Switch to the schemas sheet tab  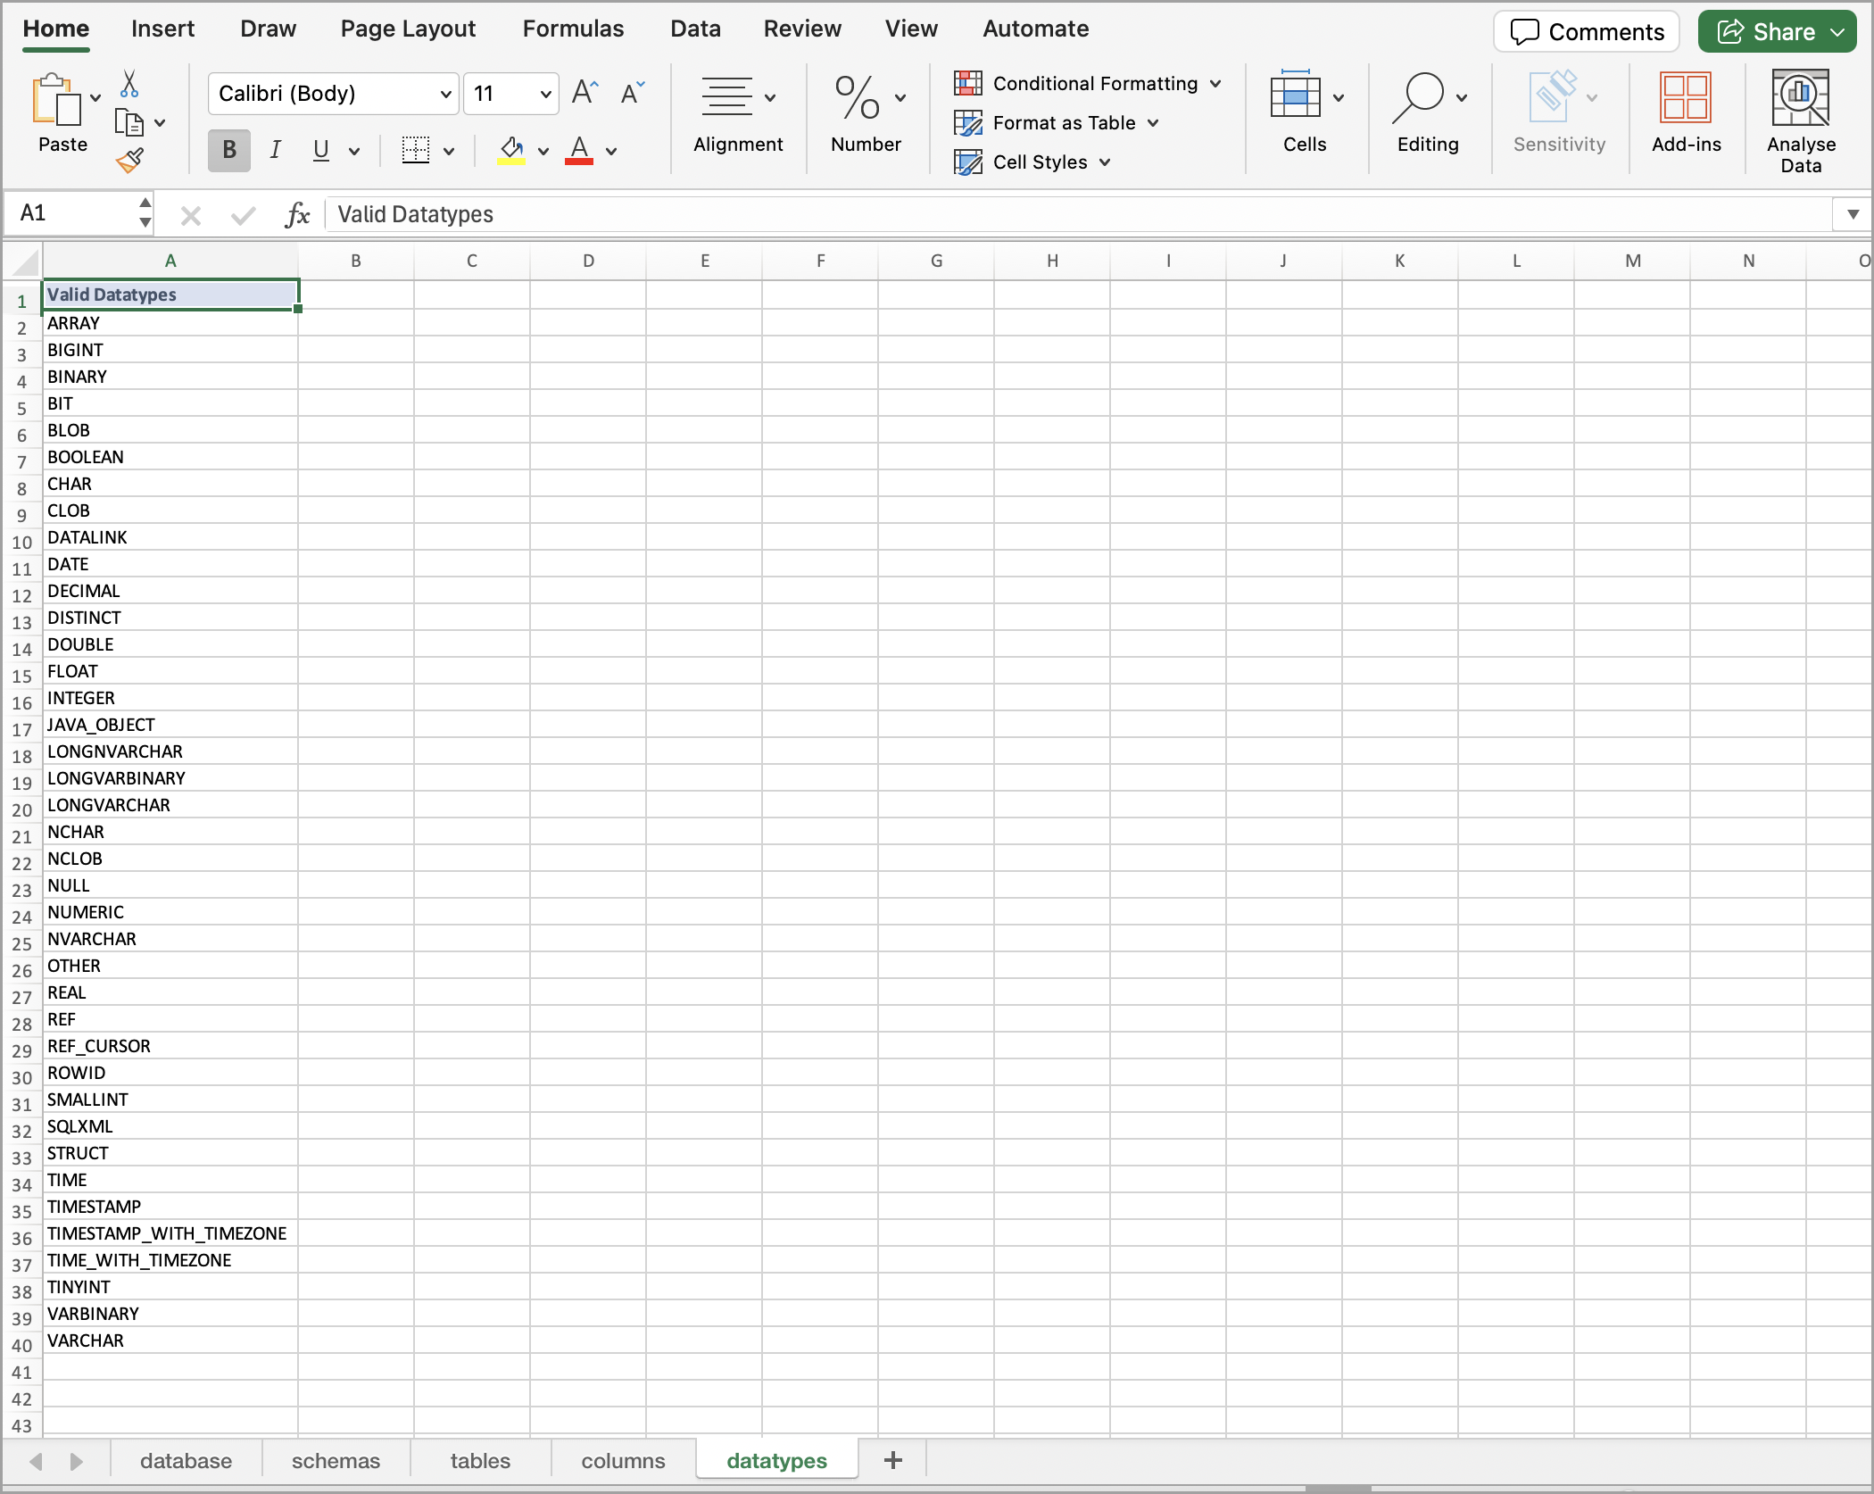(336, 1461)
